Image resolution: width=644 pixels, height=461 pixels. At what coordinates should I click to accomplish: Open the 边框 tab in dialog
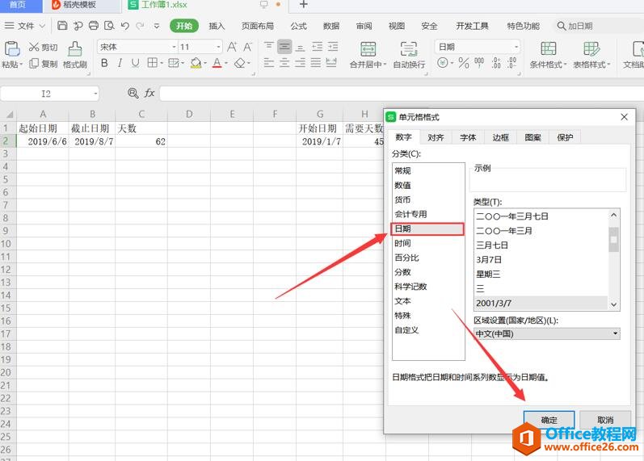pyautogui.click(x=500, y=137)
